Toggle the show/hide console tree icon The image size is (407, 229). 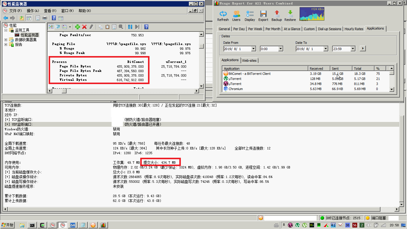coord(29,18)
